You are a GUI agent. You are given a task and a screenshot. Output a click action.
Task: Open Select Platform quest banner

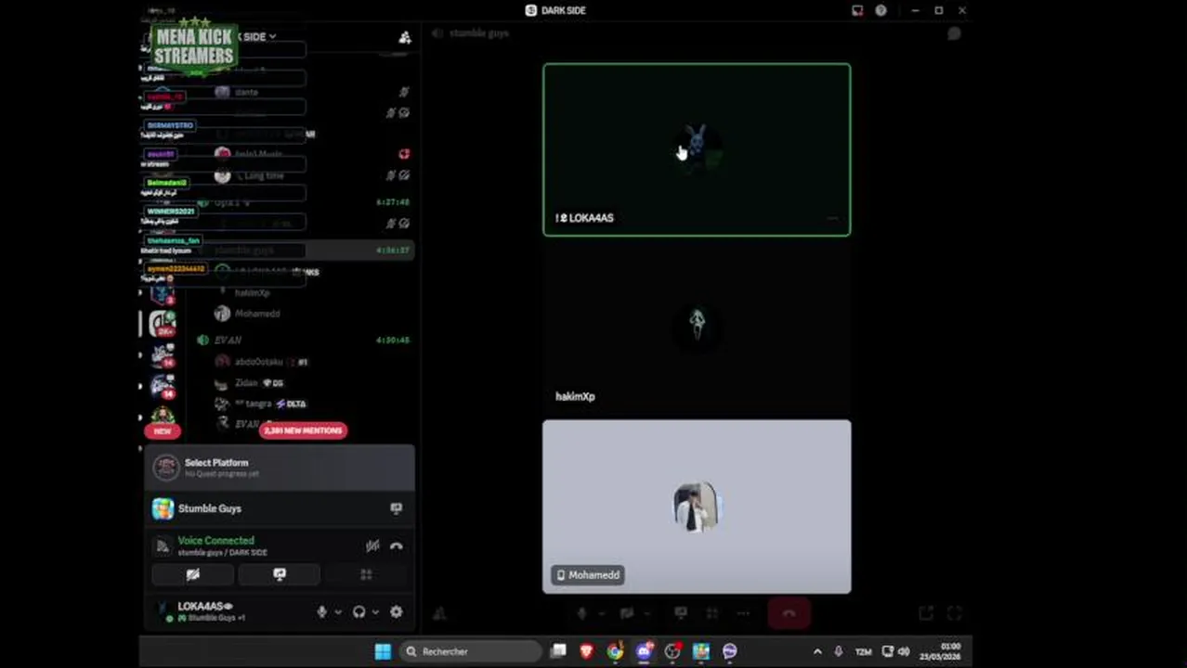(280, 468)
